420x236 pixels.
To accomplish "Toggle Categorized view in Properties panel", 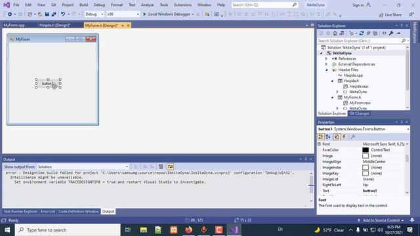I will [x=321, y=137].
